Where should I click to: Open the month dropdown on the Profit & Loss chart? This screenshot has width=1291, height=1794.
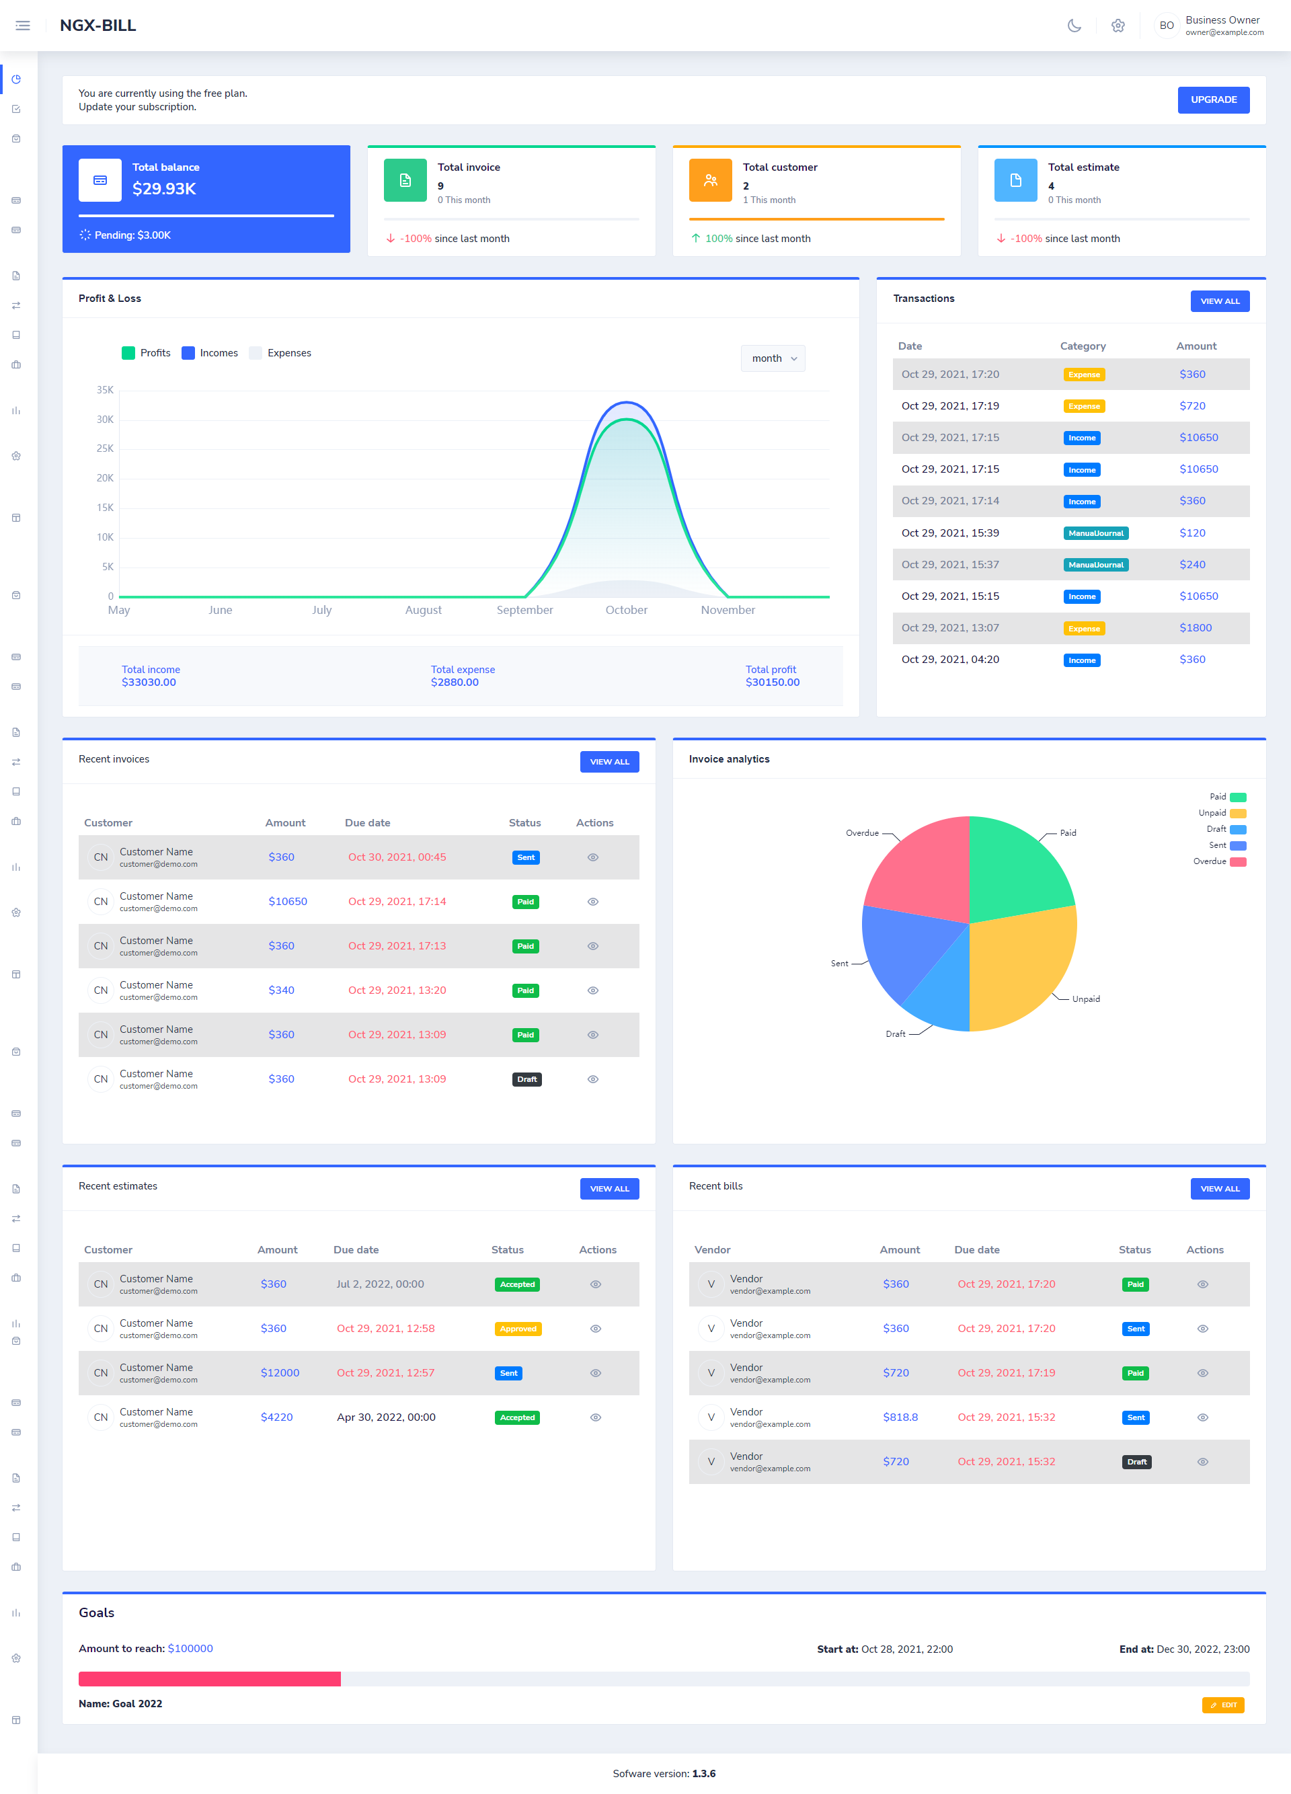pos(772,358)
